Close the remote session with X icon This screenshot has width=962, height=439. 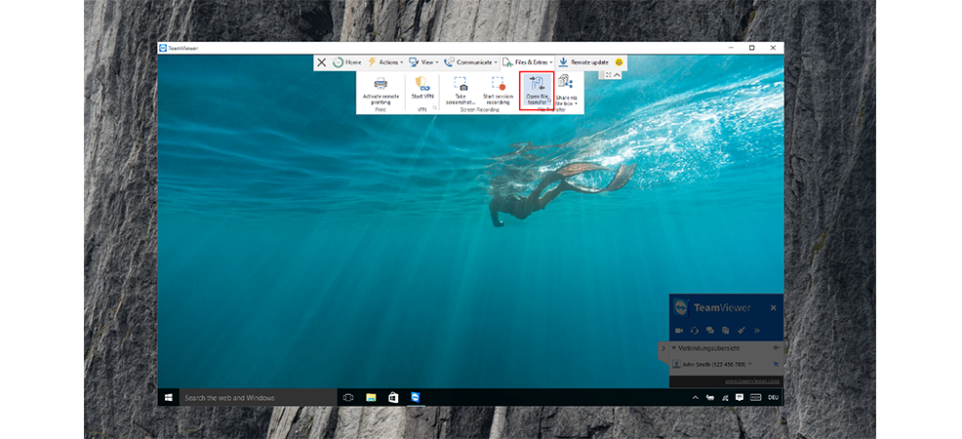(x=322, y=62)
